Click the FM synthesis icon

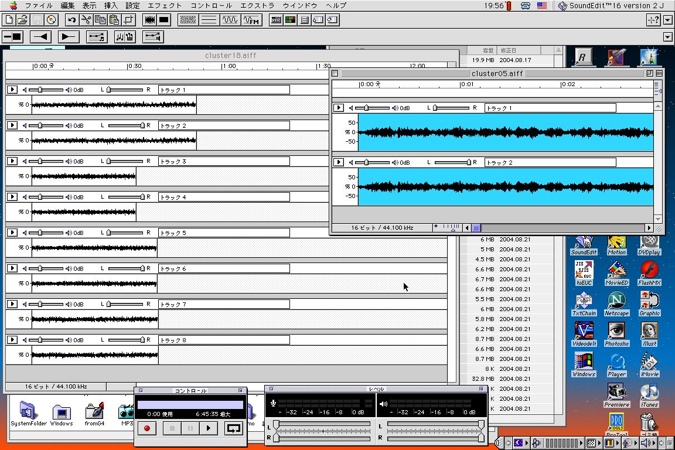coord(251,20)
